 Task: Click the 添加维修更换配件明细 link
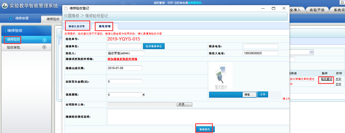pyautogui.click(x=122, y=59)
